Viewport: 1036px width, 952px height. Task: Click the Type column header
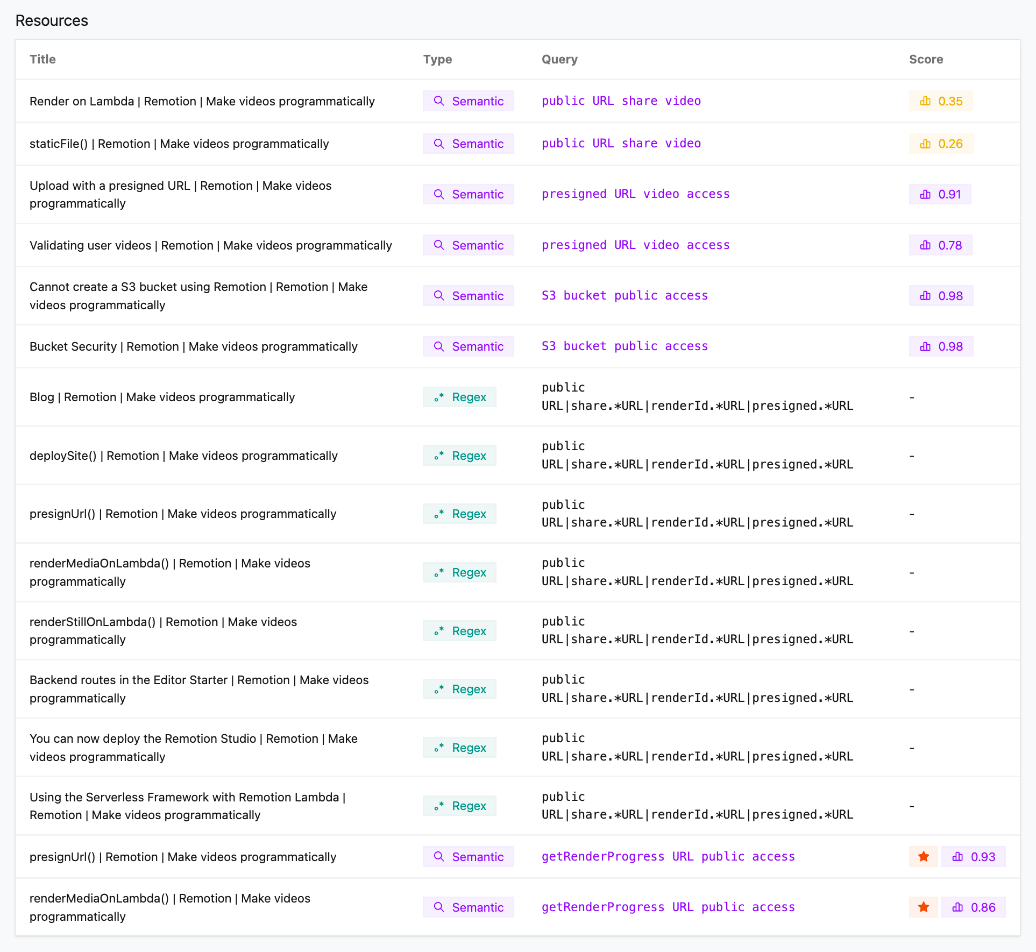(x=437, y=59)
